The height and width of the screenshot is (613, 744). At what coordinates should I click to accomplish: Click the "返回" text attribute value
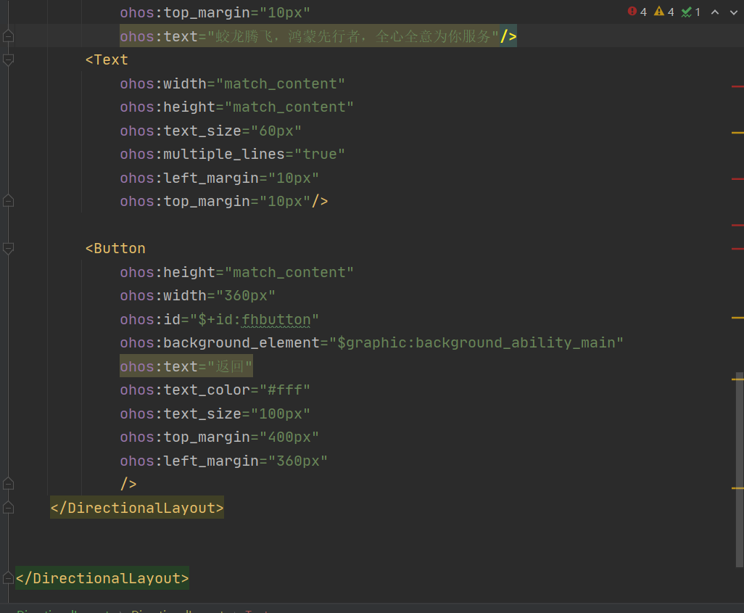231,366
